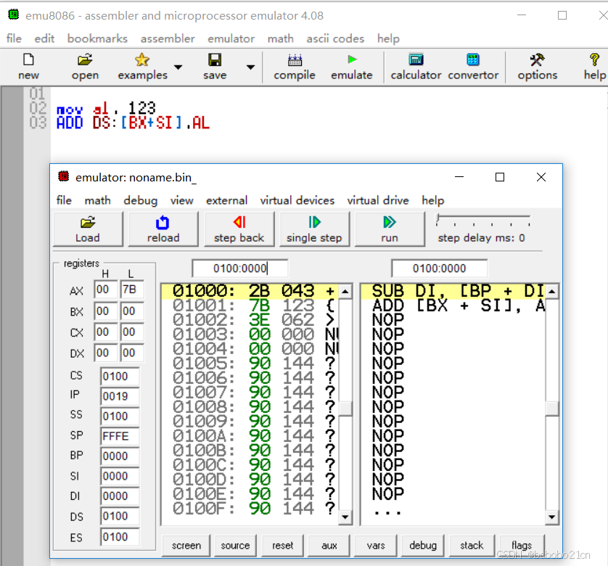Open the math menu in emulator window
Image resolution: width=608 pixels, height=566 pixels.
[97, 200]
